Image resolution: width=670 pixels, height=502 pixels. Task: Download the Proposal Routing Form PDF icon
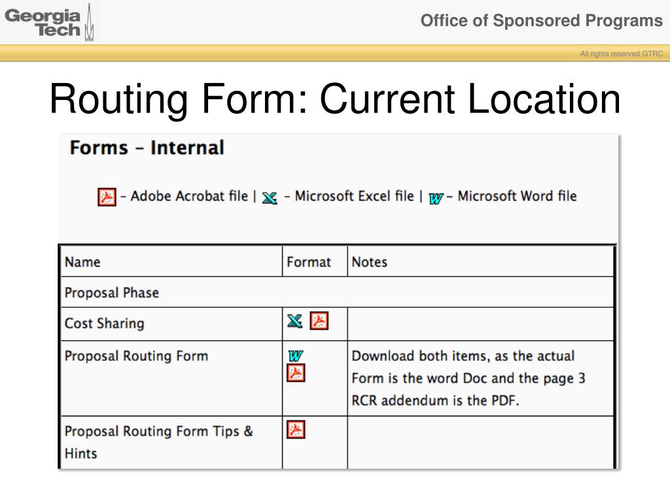tap(296, 373)
